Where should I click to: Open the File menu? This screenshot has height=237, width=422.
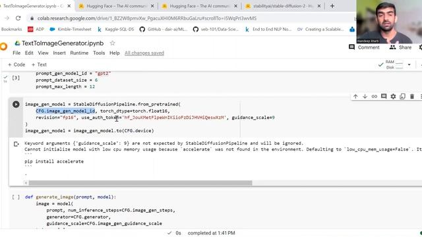pos(16,53)
